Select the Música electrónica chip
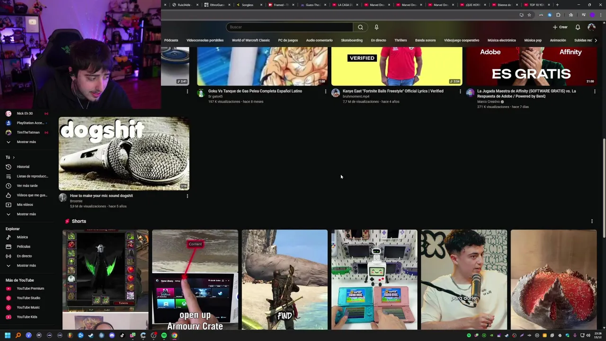The width and height of the screenshot is (606, 341). point(501,40)
